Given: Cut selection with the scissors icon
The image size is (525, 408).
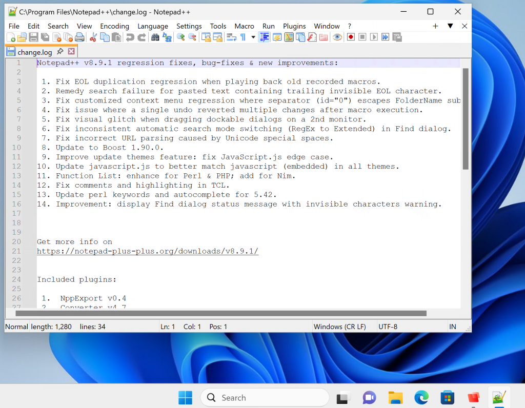Looking at the screenshot, I should point(93,37).
